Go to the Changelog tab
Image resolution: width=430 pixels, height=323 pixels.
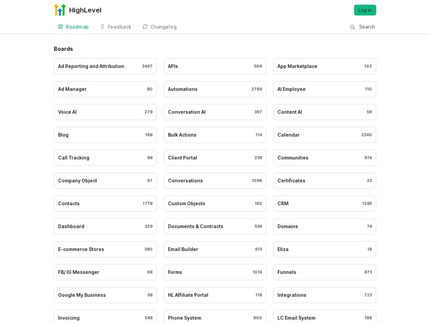tap(159, 27)
